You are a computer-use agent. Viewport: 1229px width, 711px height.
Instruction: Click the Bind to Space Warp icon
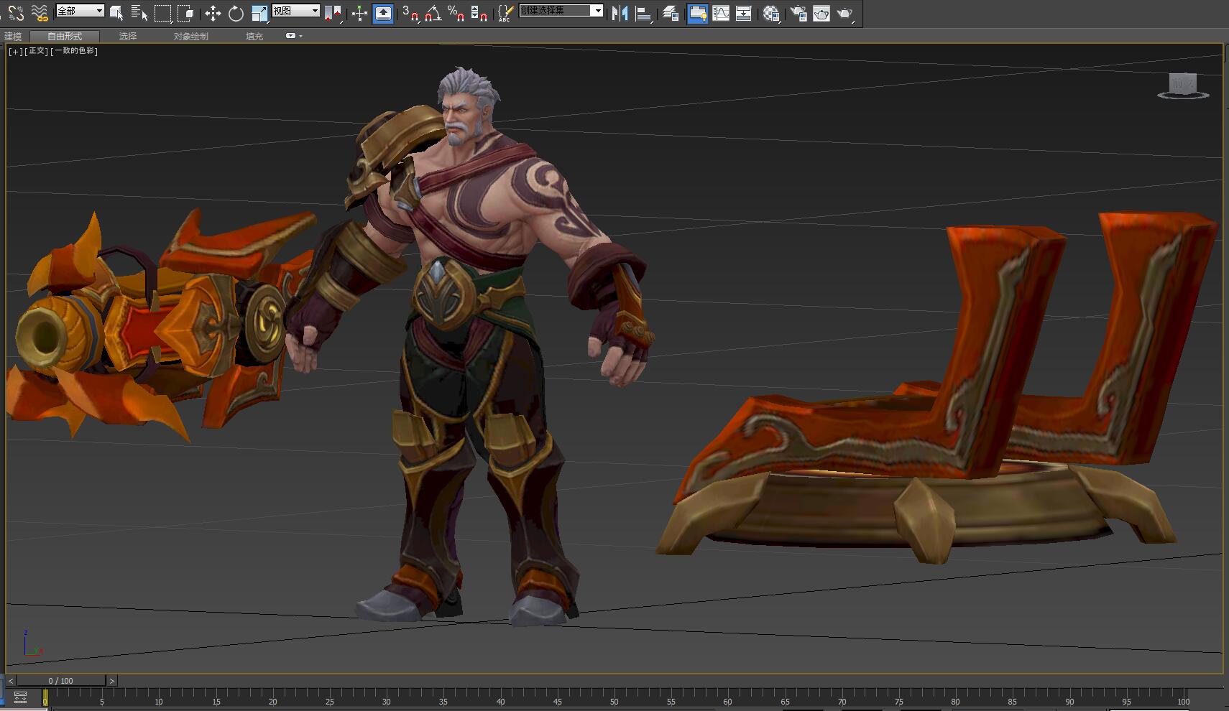click(40, 12)
